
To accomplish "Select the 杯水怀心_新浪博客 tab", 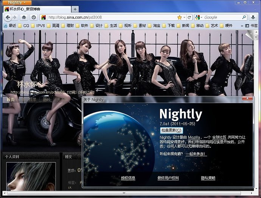I will (x=37, y=9).
